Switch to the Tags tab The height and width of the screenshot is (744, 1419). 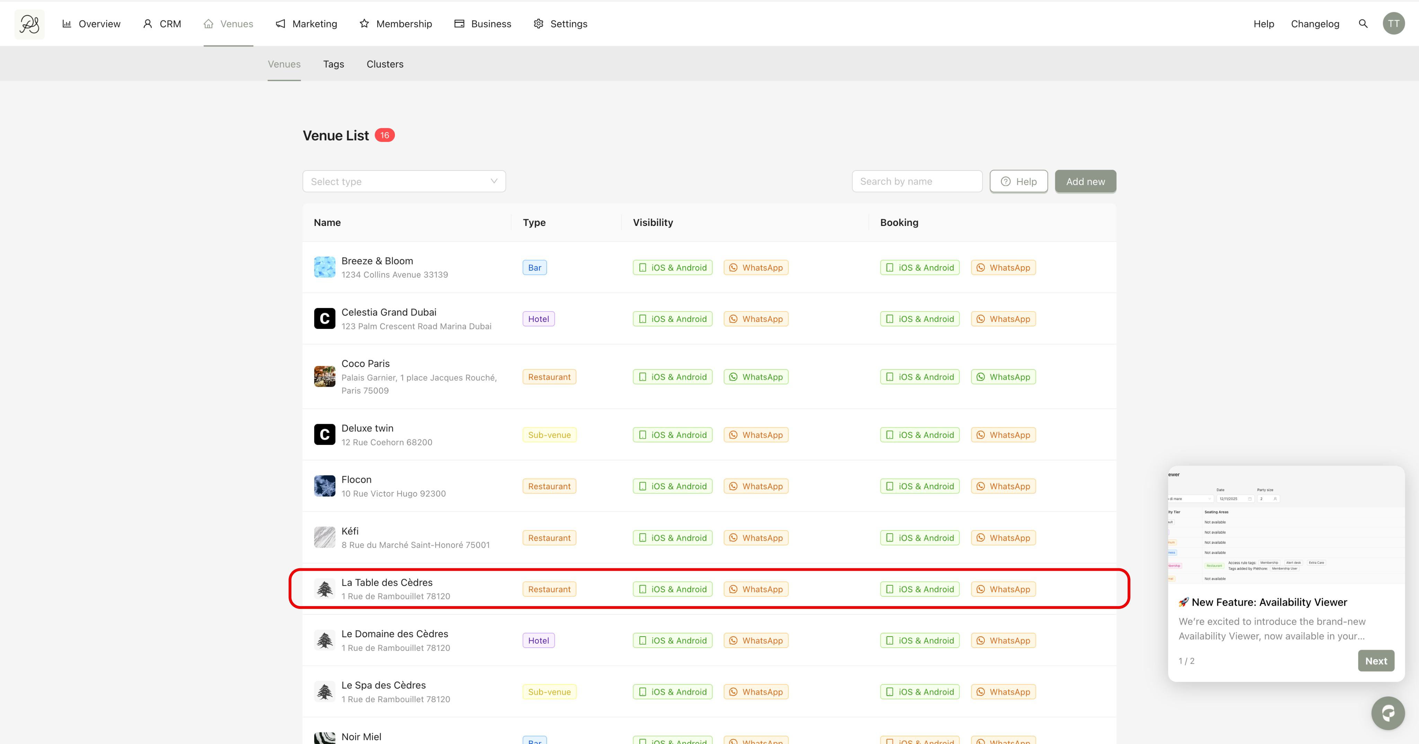pos(333,64)
